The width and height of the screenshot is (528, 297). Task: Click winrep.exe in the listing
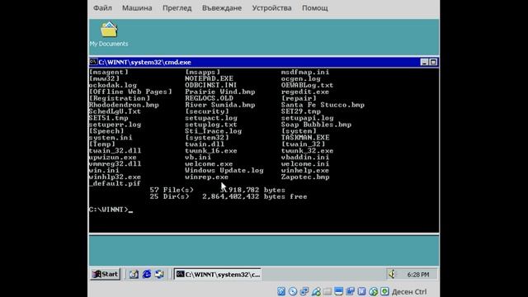[206, 177]
